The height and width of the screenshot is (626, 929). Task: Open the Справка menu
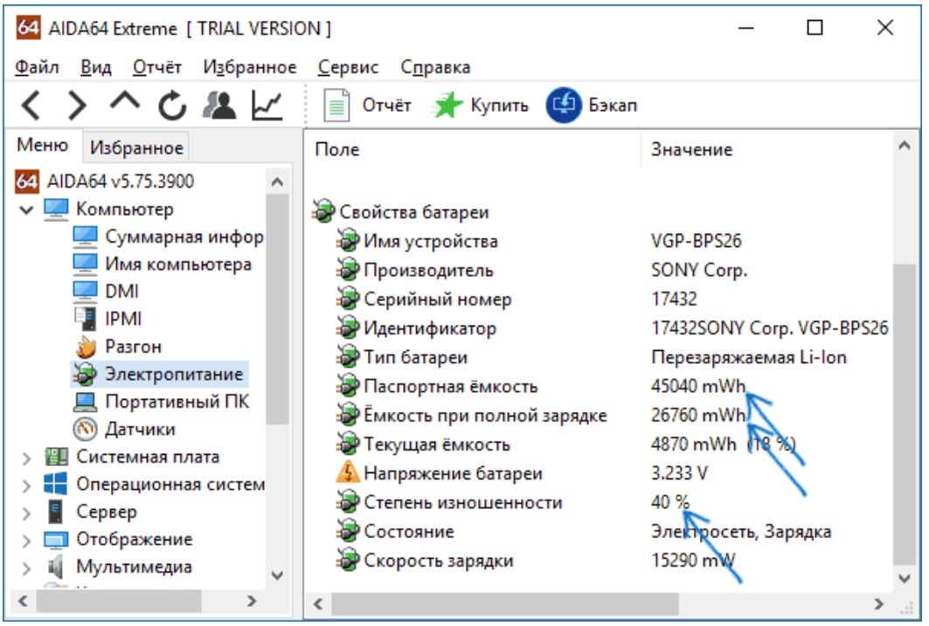tap(435, 67)
